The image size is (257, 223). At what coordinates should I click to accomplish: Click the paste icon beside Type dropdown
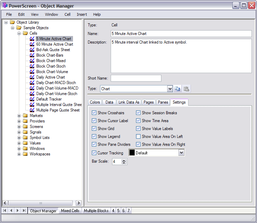tap(186, 89)
